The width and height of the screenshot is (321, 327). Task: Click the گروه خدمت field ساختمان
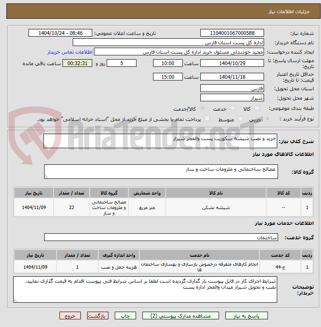tap(161, 237)
